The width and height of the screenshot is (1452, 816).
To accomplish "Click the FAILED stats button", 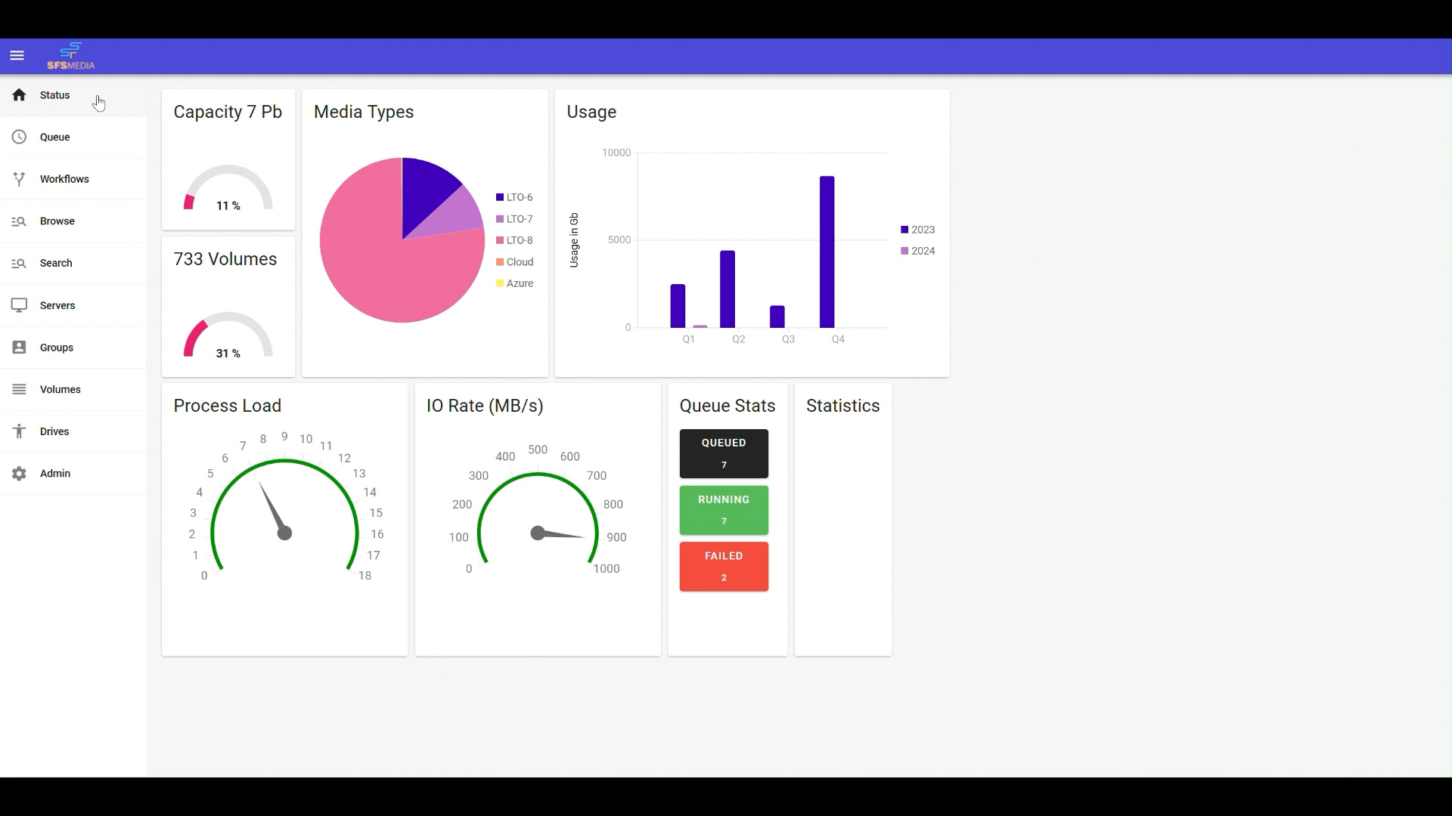I will coord(724,566).
